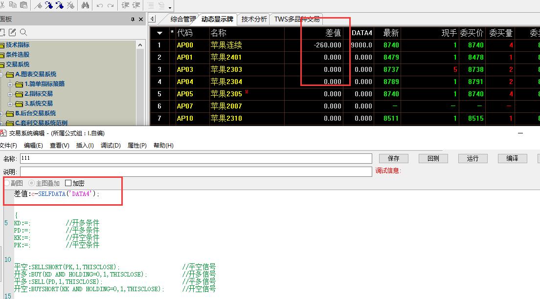Open the quote table corner dropdown triangle
This screenshot has height=299, width=540.
point(159,33)
